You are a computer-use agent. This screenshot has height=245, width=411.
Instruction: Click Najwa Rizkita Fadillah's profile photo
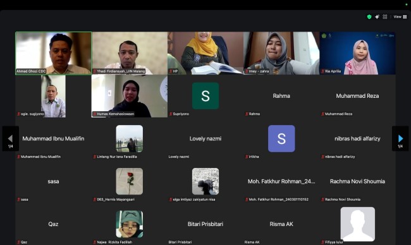coord(130,224)
